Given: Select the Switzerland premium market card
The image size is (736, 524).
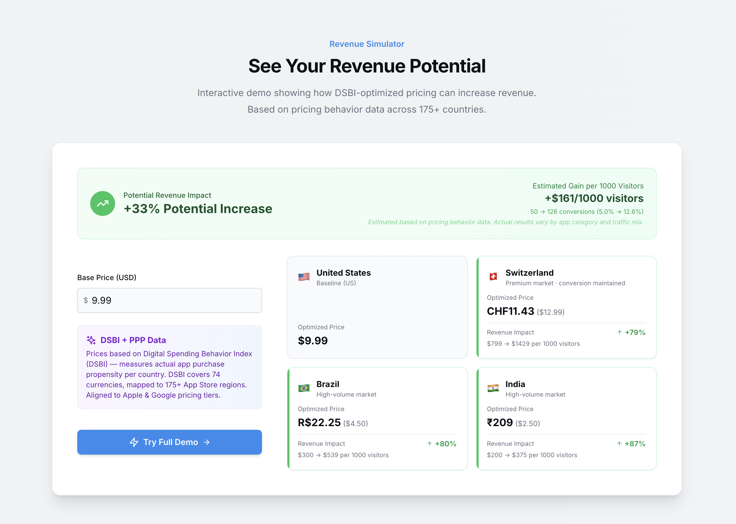Looking at the screenshot, I should pos(566,307).
